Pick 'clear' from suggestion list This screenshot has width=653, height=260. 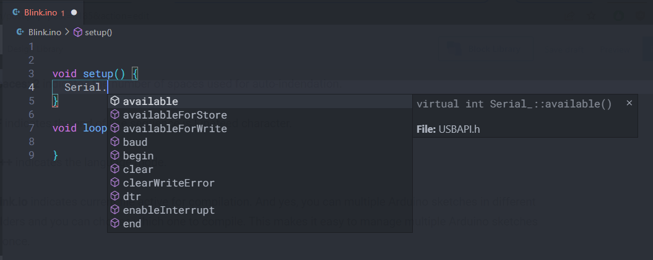point(260,169)
